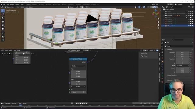The image size is (195, 109).
Task: Expand the Delta Transform panel
Action: coord(172,75)
